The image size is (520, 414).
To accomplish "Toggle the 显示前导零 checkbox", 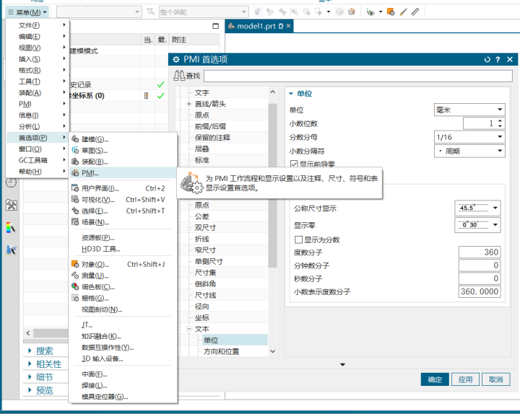I will click(x=295, y=164).
